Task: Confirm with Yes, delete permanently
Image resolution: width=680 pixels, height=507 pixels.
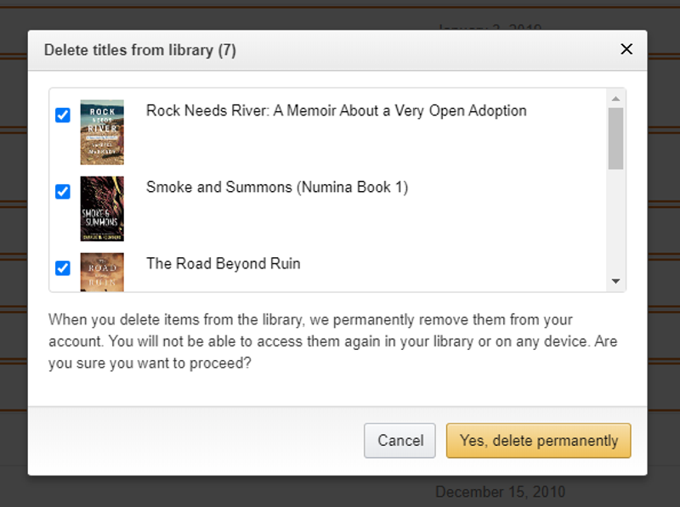Action: (538, 441)
